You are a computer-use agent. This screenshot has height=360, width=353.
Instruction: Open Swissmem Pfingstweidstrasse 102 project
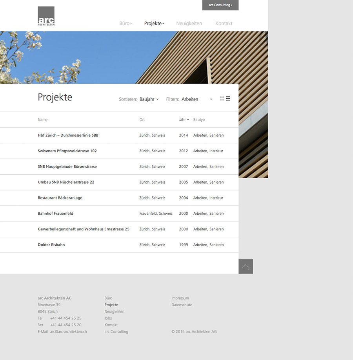pos(67,151)
